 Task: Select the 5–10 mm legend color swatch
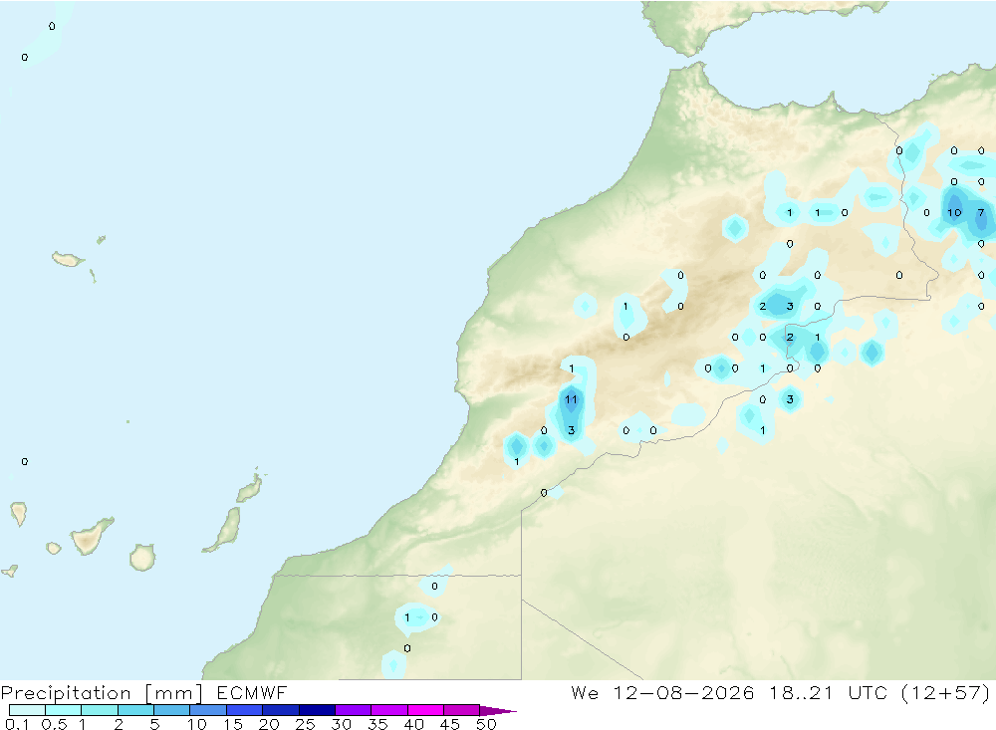coord(172,710)
